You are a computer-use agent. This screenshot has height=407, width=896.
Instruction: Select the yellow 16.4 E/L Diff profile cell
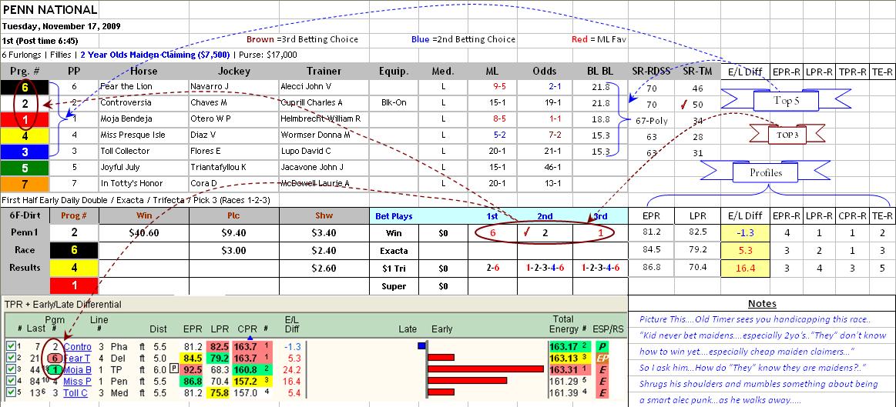point(743,269)
